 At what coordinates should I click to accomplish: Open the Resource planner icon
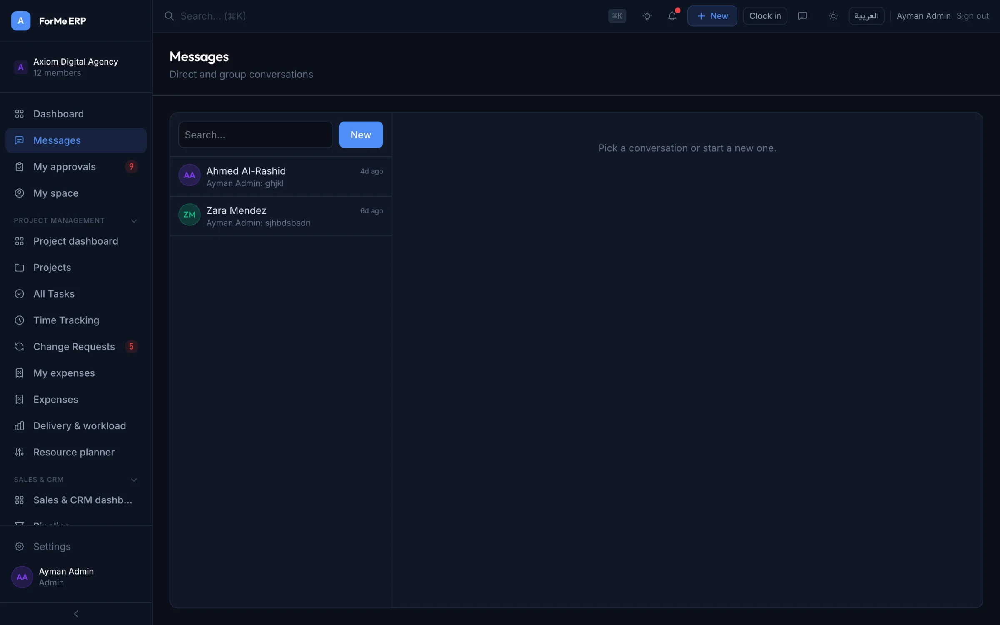pyautogui.click(x=19, y=452)
